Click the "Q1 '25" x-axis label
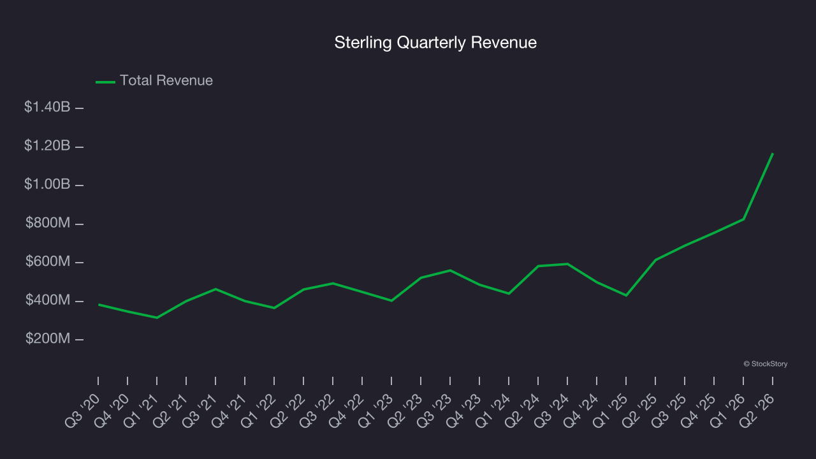This screenshot has height=459, width=816. (611, 410)
